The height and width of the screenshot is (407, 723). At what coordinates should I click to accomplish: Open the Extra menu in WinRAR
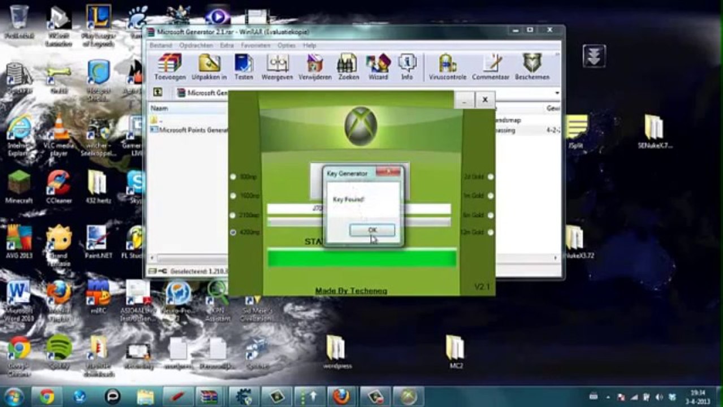pyautogui.click(x=227, y=45)
